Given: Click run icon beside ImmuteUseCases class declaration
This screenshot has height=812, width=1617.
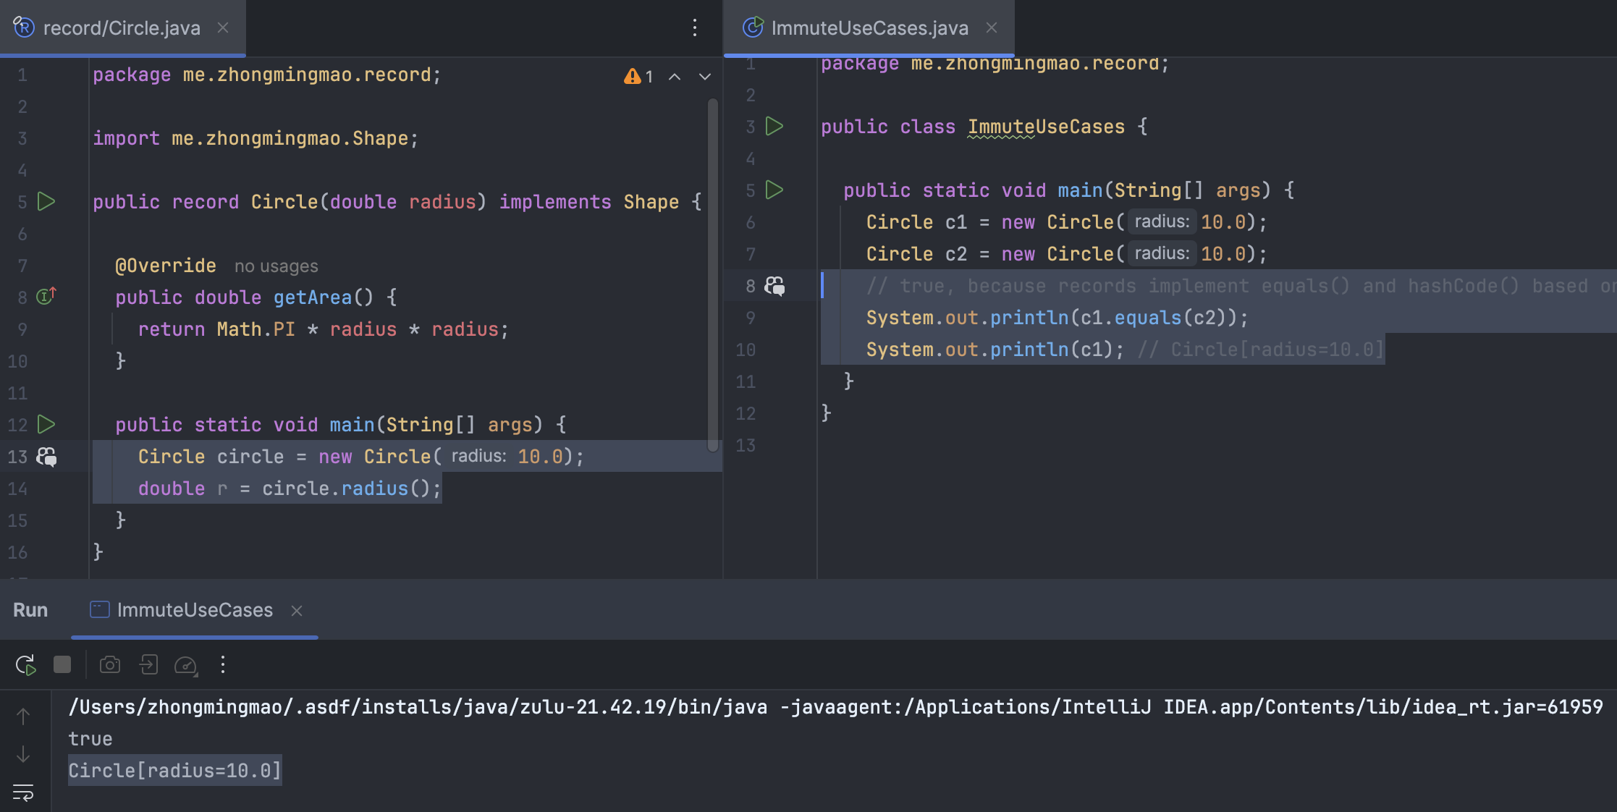Looking at the screenshot, I should 774,127.
